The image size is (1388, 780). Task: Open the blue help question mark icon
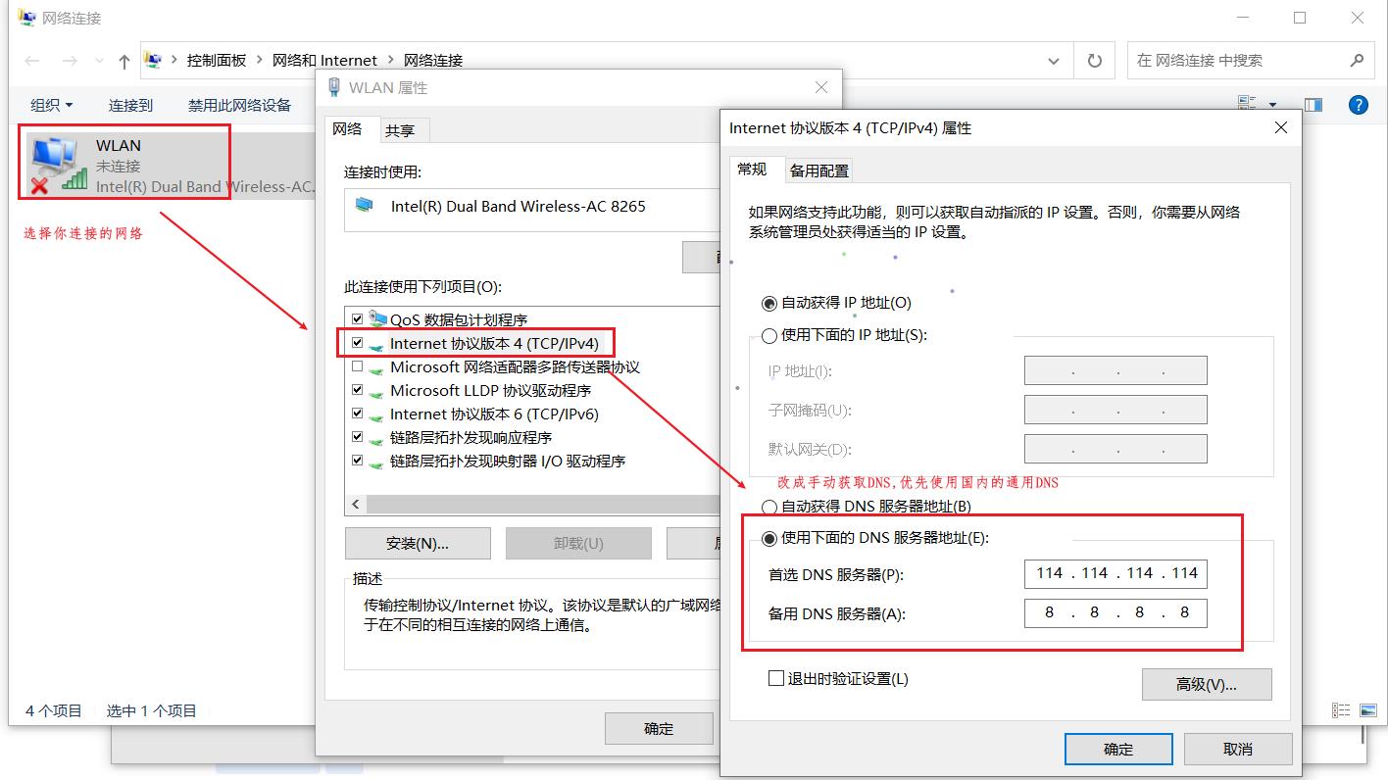[1359, 105]
